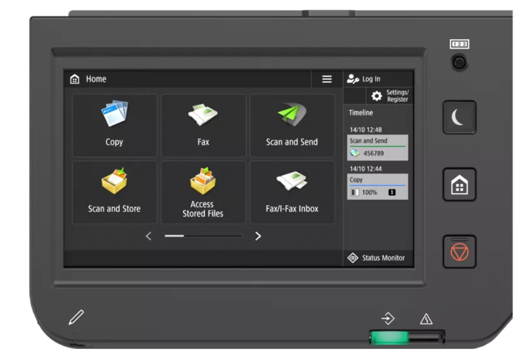Select the Fax app icon

[x=203, y=124]
